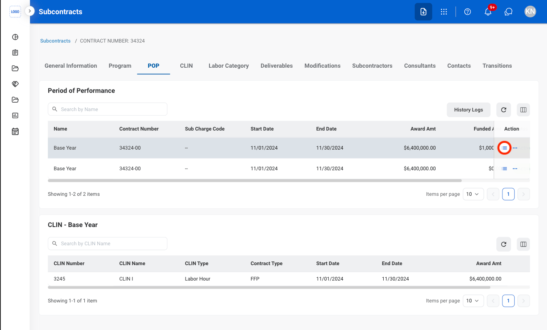Viewport: 547px width, 330px height.
Task: Click the LOGO in the sidebar corner
Action: pyautogui.click(x=15, y=12)
